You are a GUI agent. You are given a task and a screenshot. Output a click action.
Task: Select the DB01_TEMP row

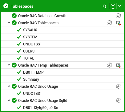pos(62,72)
